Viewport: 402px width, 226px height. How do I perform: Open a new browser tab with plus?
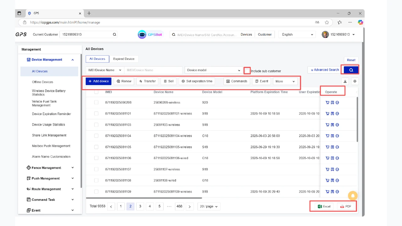[x=89, y=13]
